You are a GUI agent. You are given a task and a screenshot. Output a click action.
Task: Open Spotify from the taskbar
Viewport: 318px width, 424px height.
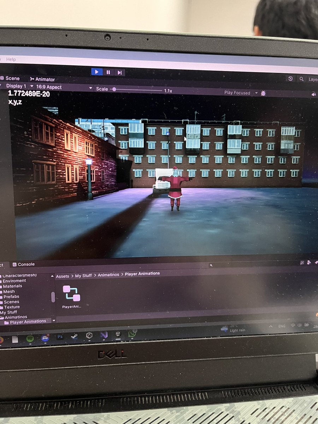click(30, 339)
